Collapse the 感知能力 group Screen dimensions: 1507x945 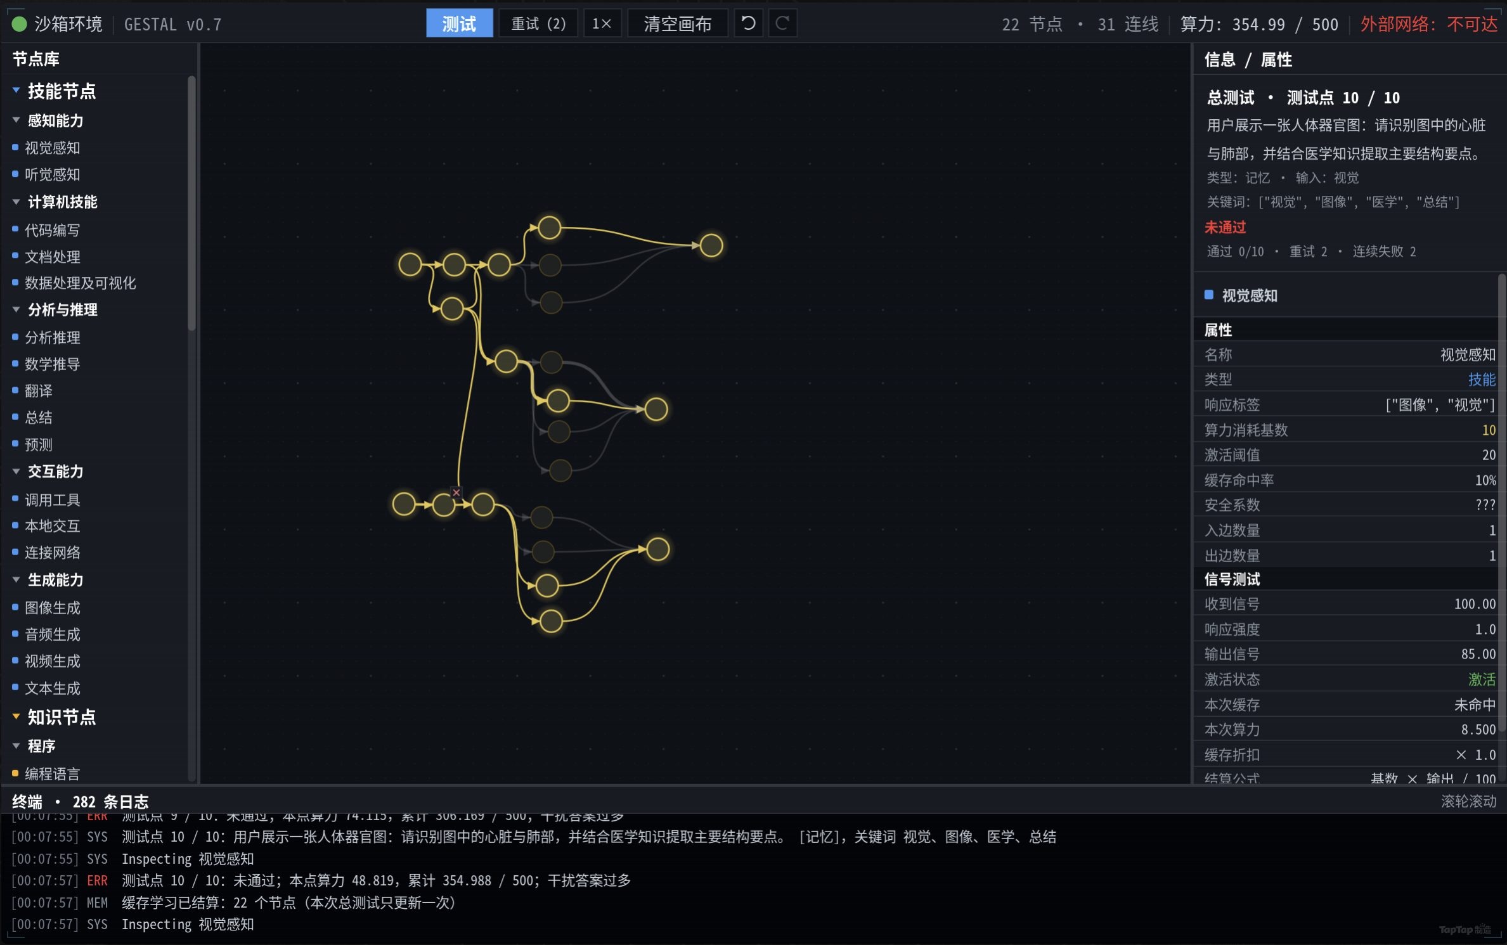click(16, 120)
